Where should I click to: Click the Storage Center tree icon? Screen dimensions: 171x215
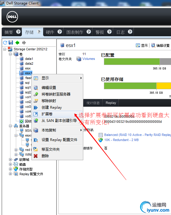[10, 49]
